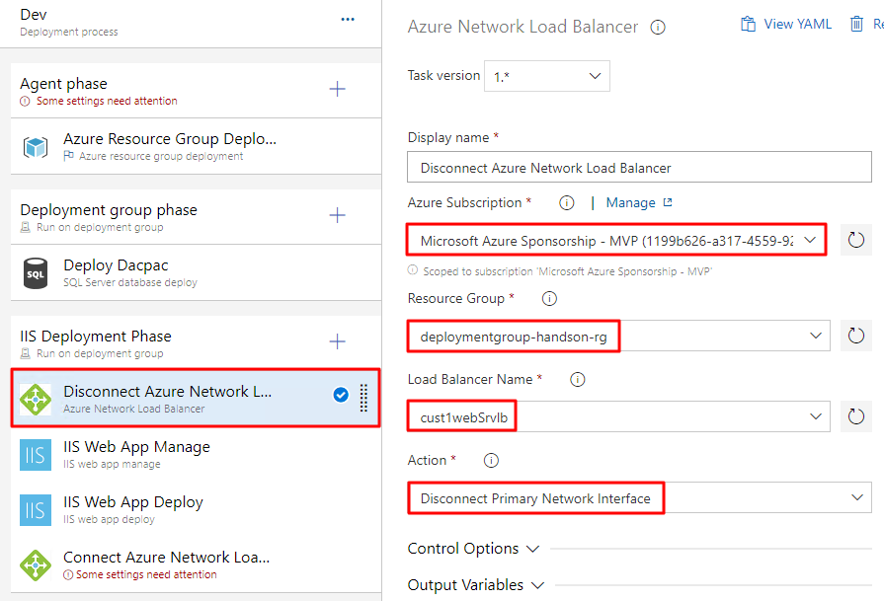Add a task to Deployment group phase
This screenshot has width=884, height=601.
click(337, 215)
